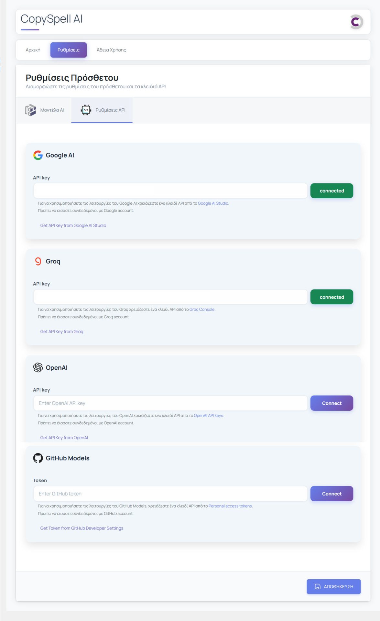Connect the OpenAI API key
Image resolution: width=380 pixels, height=621 pixels.
[331, 403]
